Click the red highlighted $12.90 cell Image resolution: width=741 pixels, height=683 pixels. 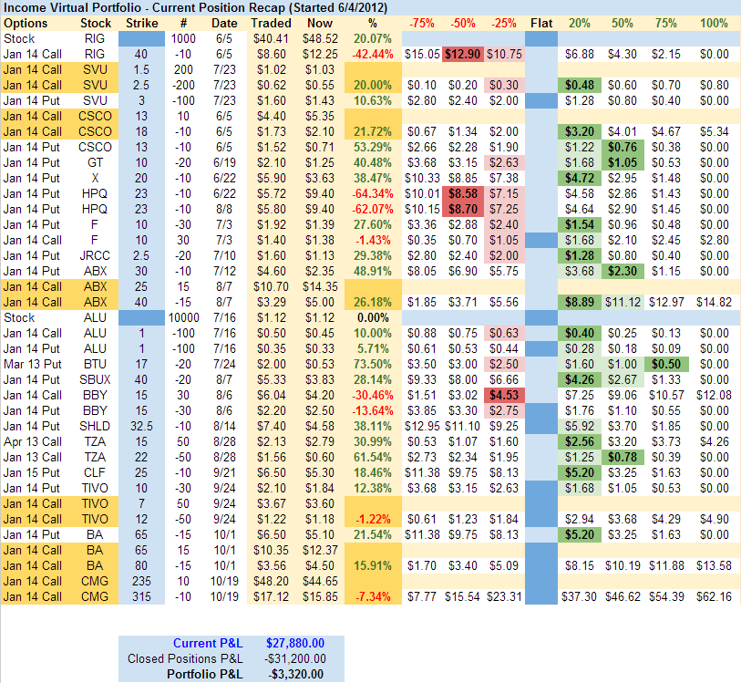[x=465, y=55]
